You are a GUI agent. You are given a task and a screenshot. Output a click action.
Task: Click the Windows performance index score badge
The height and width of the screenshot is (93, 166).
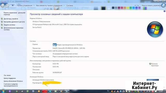point(54,45)
